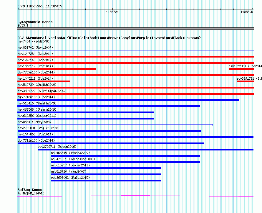Viewport: 262px width, 213px height.
Task: Click the nsv8564 end marker tick
Action: (213, 125)
